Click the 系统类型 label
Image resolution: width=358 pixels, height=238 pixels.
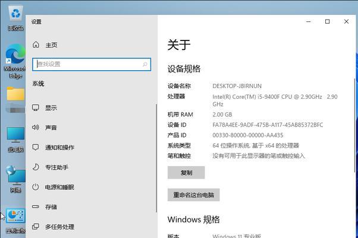pos(179,146)
